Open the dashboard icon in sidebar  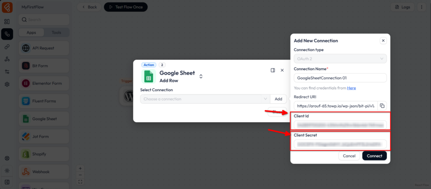pyautogui.click(x=7, y=21)
